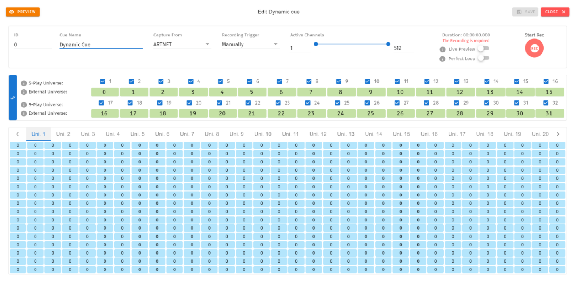
Task: Open the Capture From ARTNET dropdown
Action: pos(181,44)
